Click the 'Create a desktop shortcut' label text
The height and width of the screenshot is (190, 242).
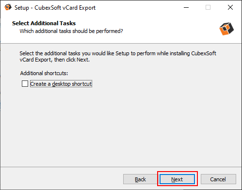point(61,84)
